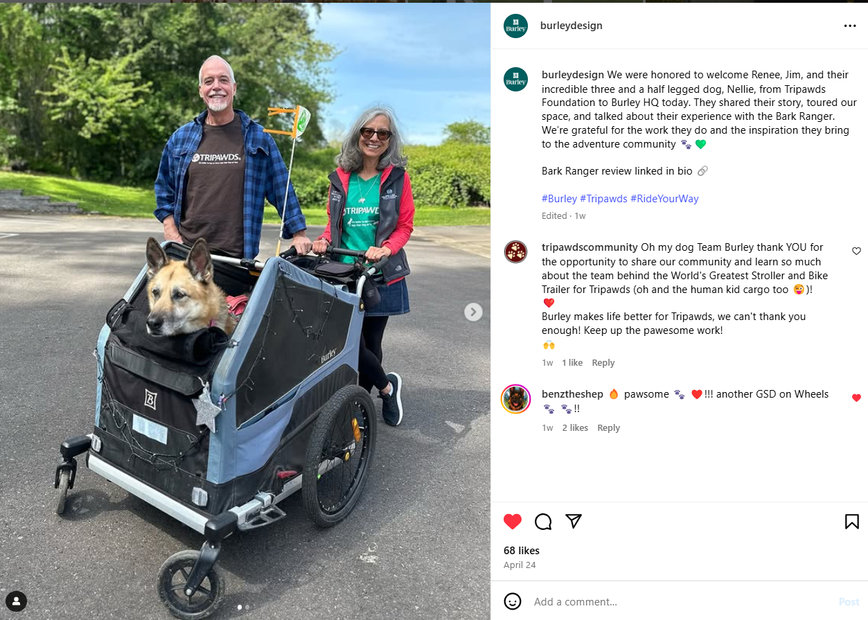Screen dimensions: 868x620
Task: View 2 likes on benztheshep comment
Action: click(x=575, y=428)
